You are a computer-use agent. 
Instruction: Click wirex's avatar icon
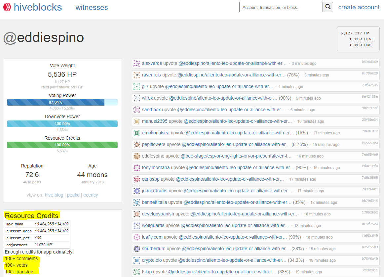[137, 98]
